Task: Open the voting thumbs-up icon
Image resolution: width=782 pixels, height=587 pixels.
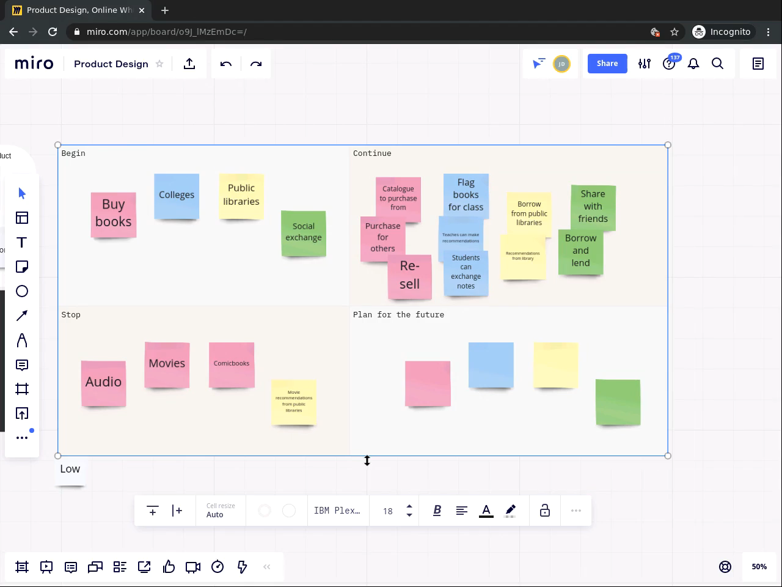Action: (169, 567)
